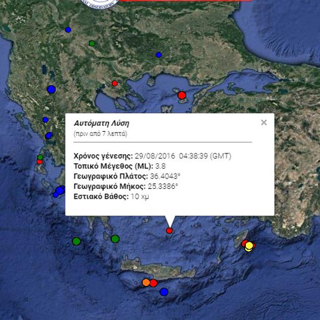Click the blue marker at the upper left of the map
320x320 pixels.
[68, 30]
